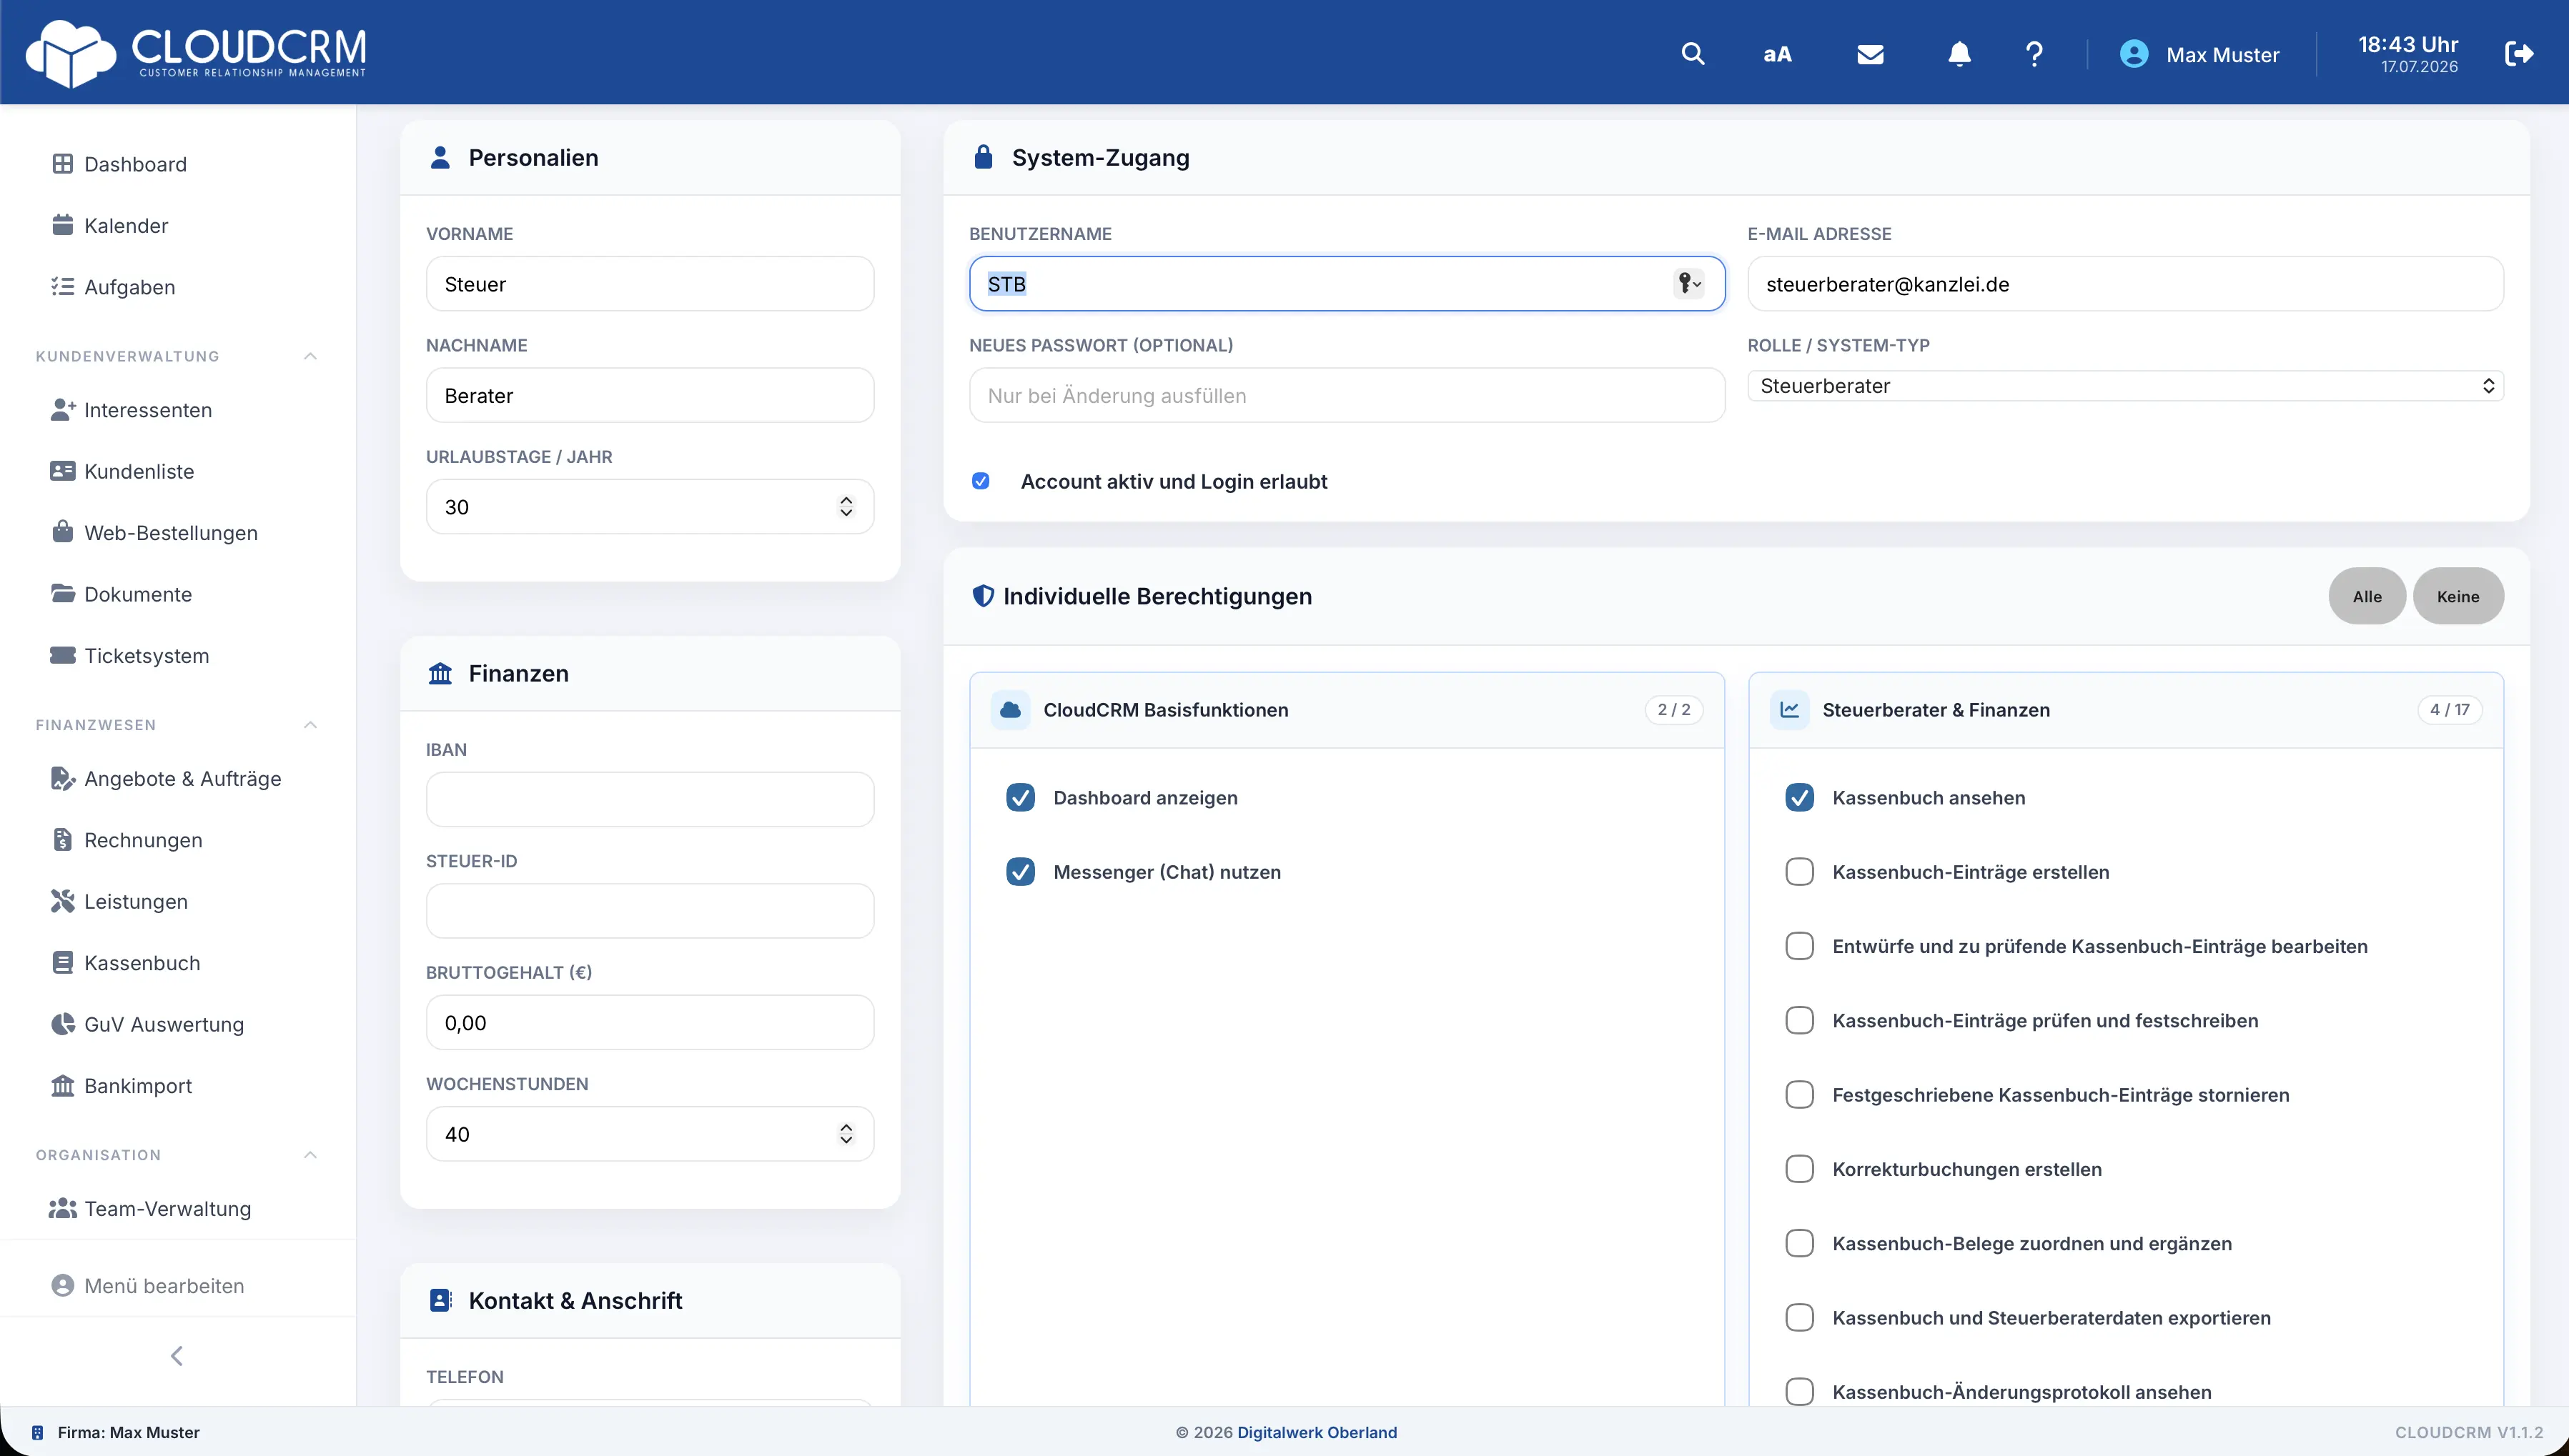Viewport: 2569px width, 1456px height.
Task: Open the mail envelope icon
Action: (1870, 54)
